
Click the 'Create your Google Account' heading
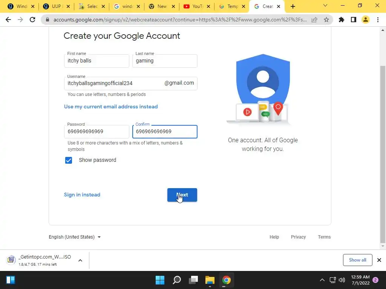click(122, 36)
